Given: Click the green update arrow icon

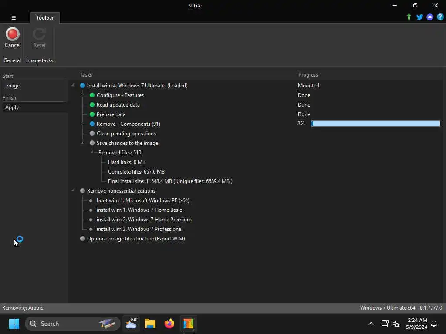Looking at the screenshot, I should click(409, 17).
